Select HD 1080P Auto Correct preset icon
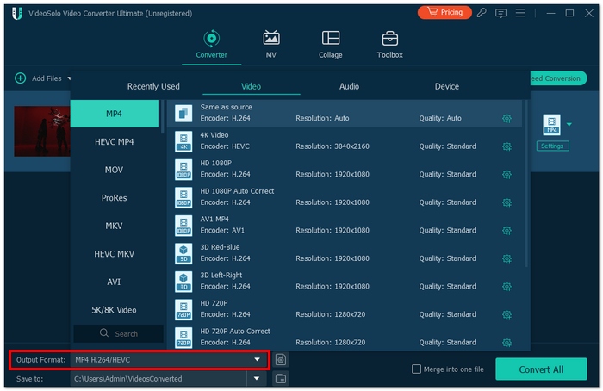 [183, 197]
